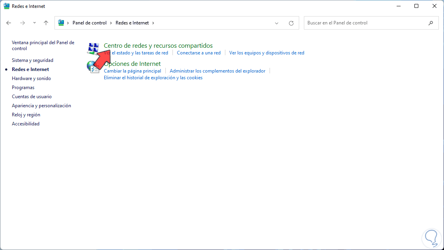Image resolution: width=444 pixels, height=250 pixels.
Task: Open Opciones de Internet heading
Action: point(132,63)
